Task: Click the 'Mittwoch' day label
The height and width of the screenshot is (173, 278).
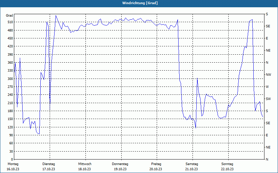Action: (85, 164)
